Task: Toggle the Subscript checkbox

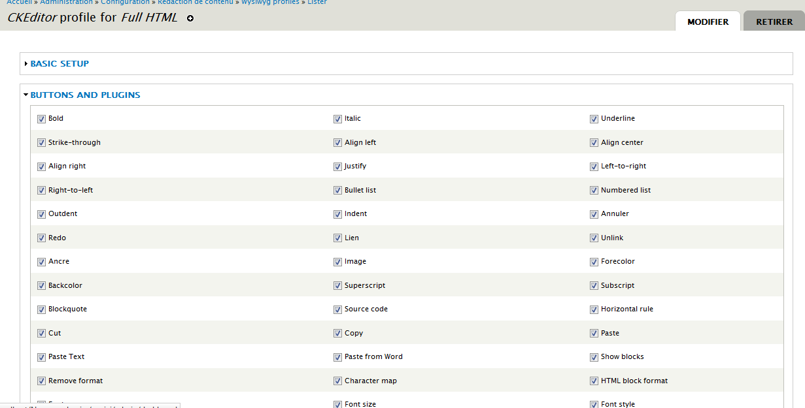Action: click(x=594, y=286)
